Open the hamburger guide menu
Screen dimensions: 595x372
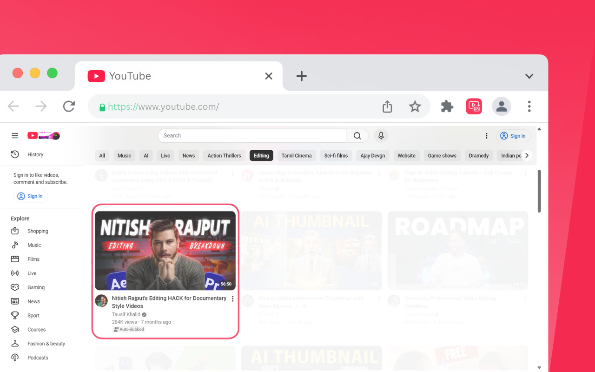pos(15,136)
